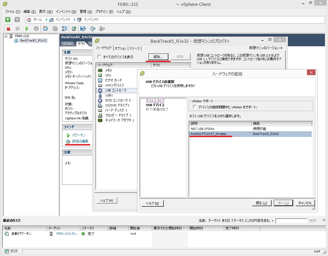Screen dimensions: 328x256
Task: Click the 追加... button
Action: click(158, 57)
